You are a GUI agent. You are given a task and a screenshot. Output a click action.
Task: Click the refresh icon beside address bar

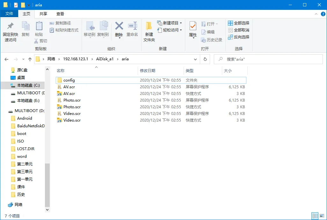pyautogui.click(x=205, y=59)
